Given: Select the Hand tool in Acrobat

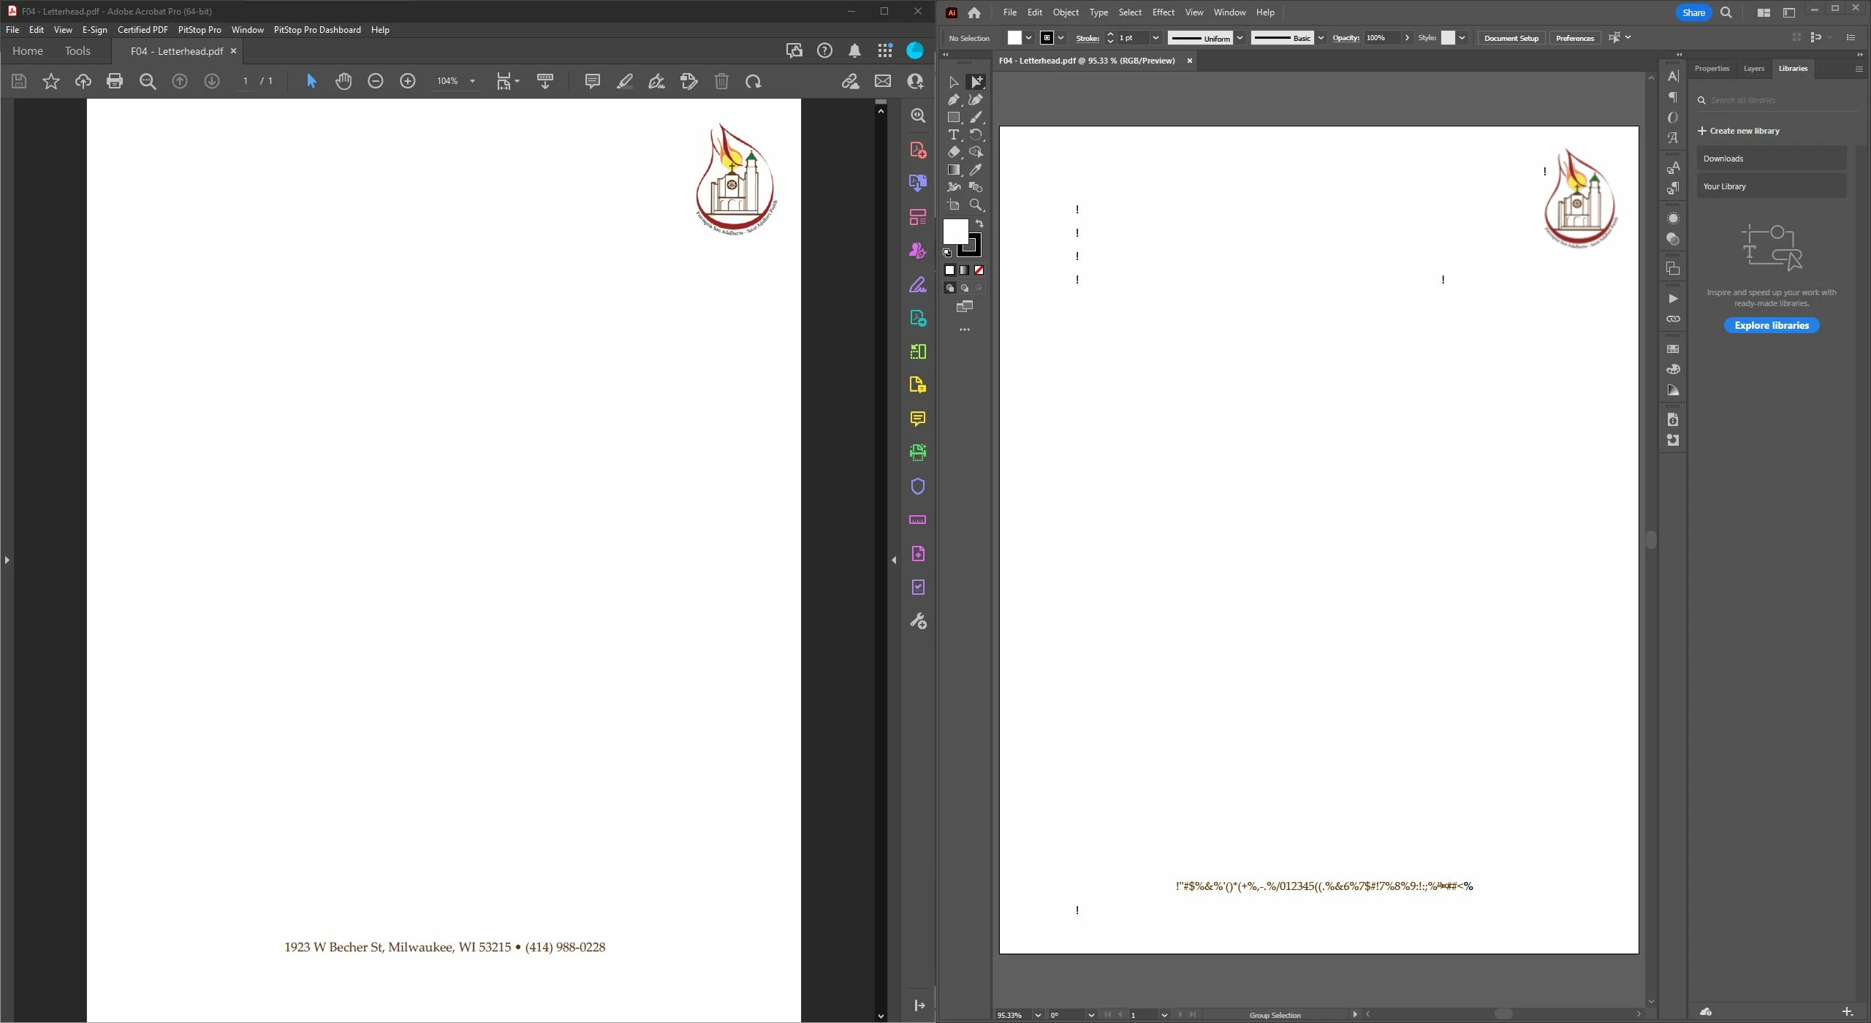Looking at the screenshot, I should tap(344, 81).
